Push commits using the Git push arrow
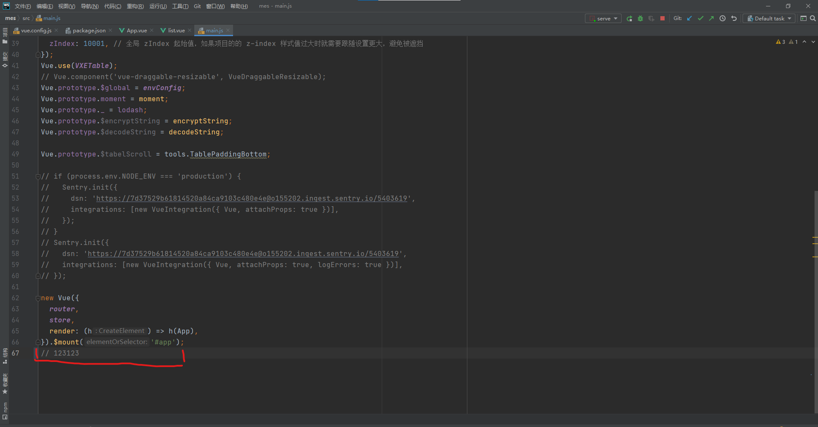The height and width of the screenshot is (427, 818). click(711, 18)
